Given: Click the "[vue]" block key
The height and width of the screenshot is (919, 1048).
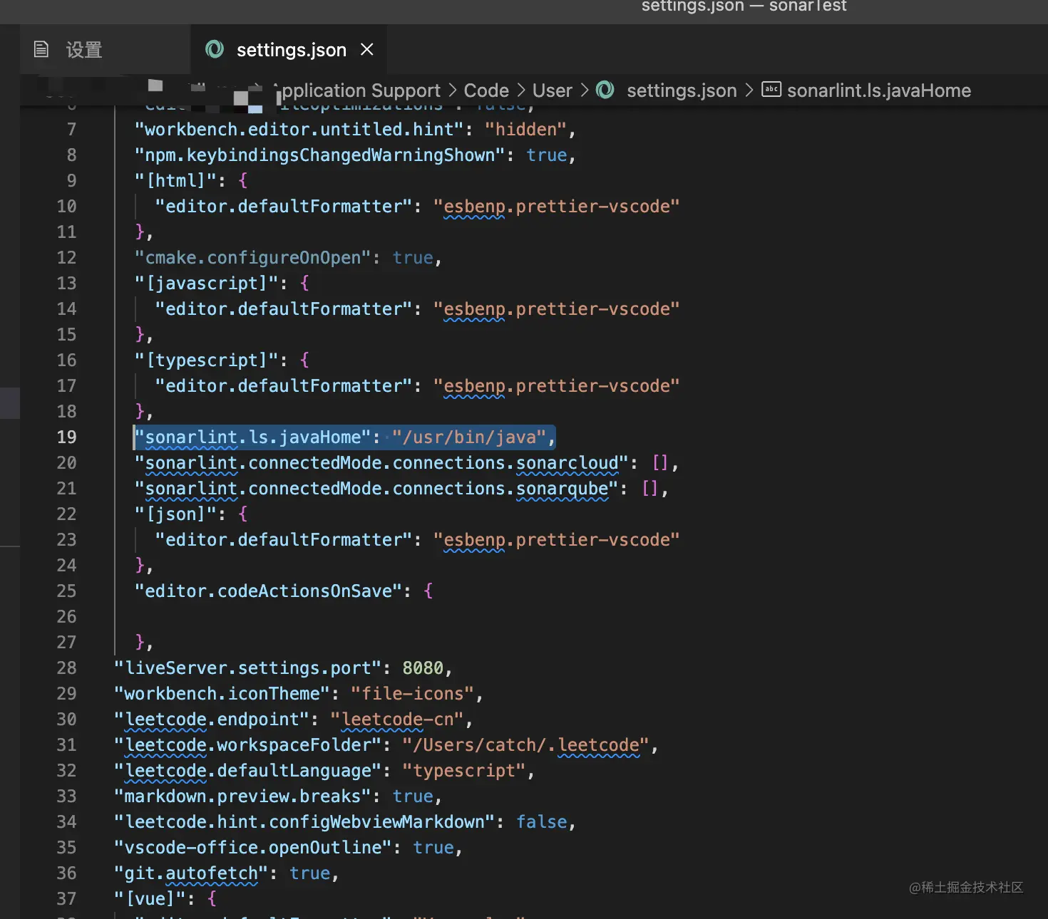Looking at the screenshot, I should (x=150, y=899).
